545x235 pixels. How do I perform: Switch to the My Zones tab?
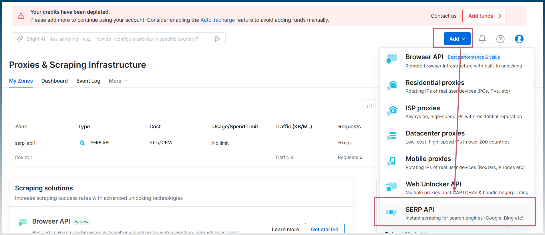point(21,81)
